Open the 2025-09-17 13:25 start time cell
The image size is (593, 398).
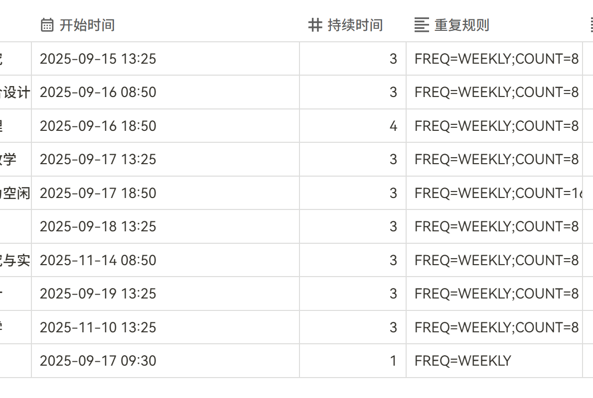98,159
